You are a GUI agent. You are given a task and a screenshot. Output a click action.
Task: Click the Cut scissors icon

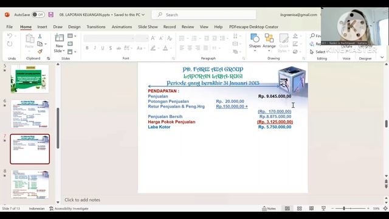click(x=40, y=36)
